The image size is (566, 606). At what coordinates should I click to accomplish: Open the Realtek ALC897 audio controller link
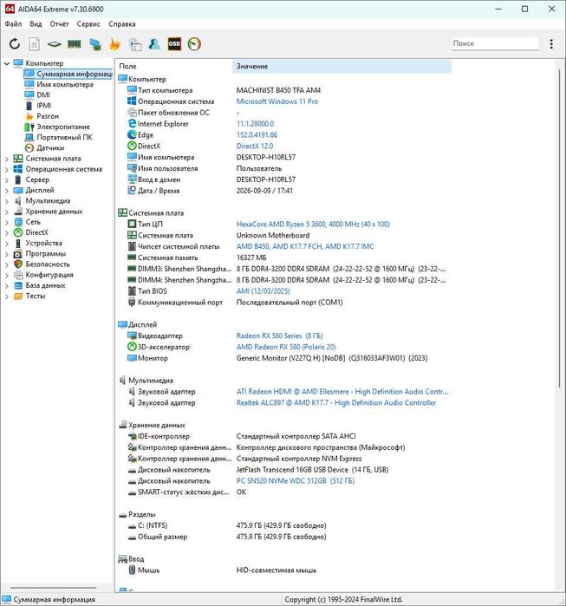click(x=336, y=403)
